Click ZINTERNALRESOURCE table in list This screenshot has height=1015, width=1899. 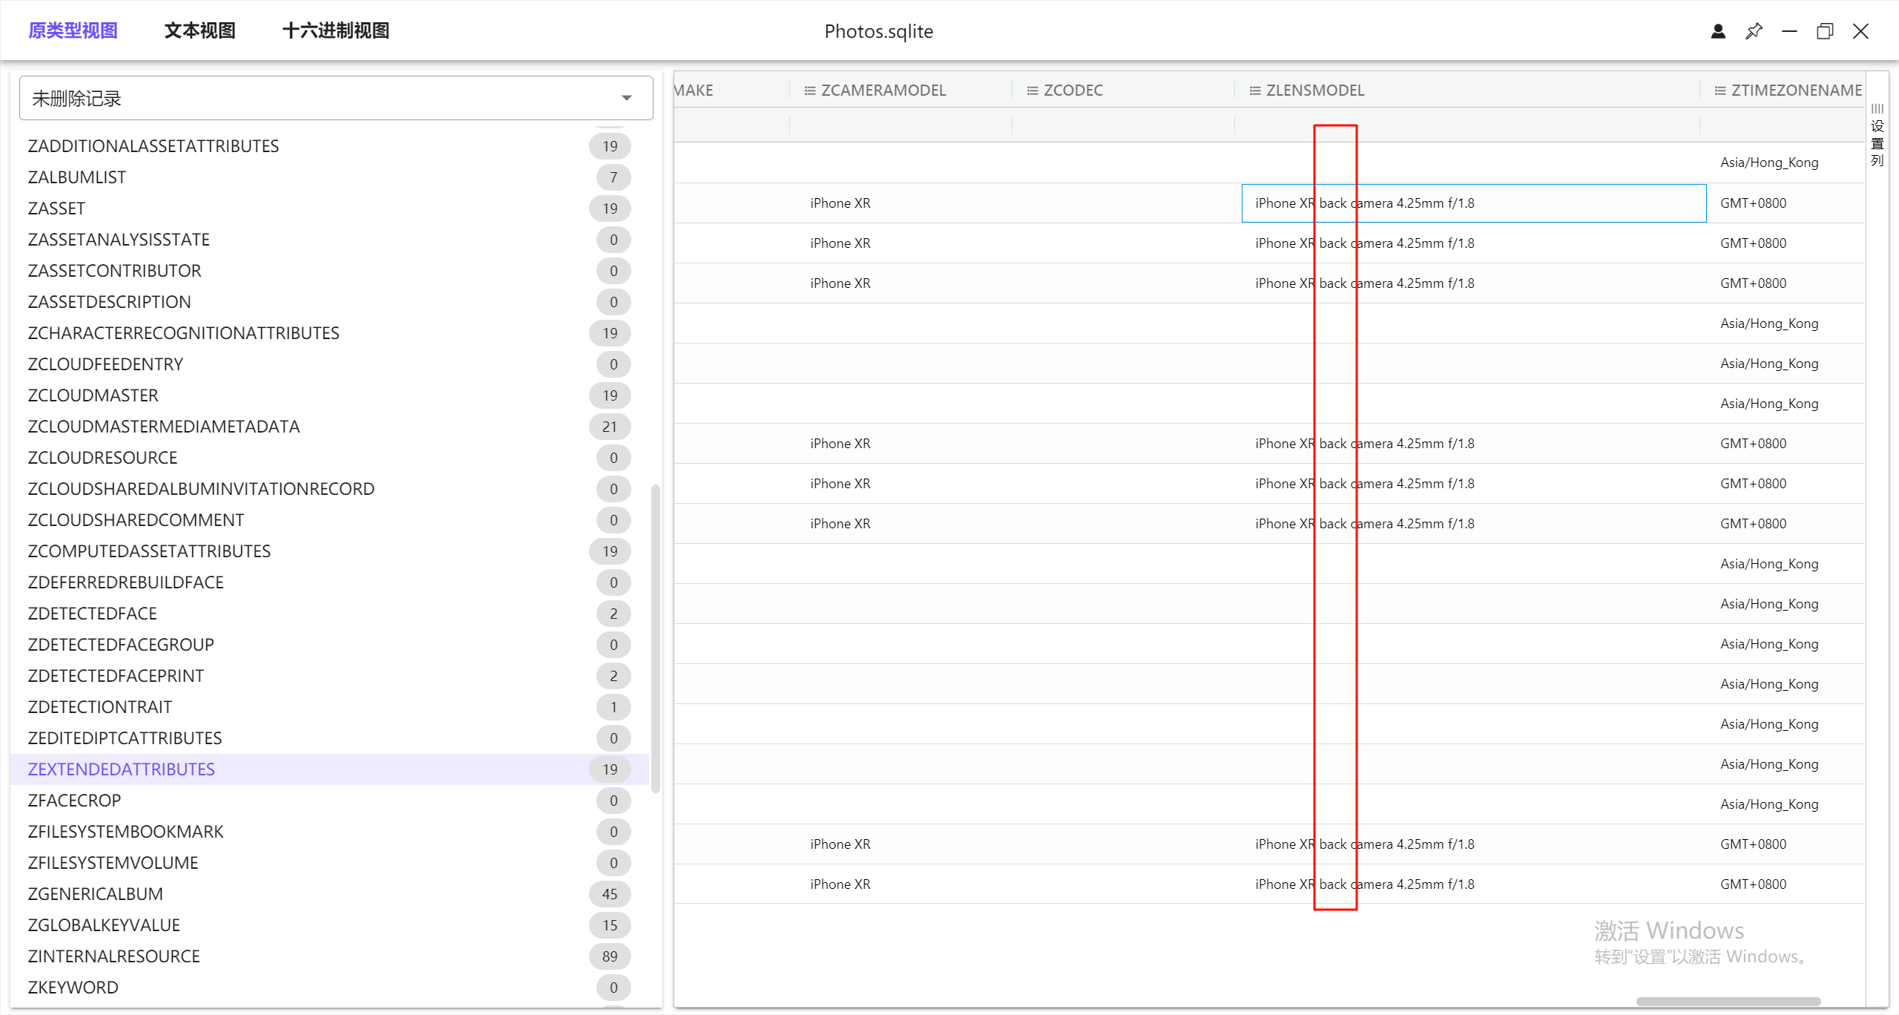113,956
